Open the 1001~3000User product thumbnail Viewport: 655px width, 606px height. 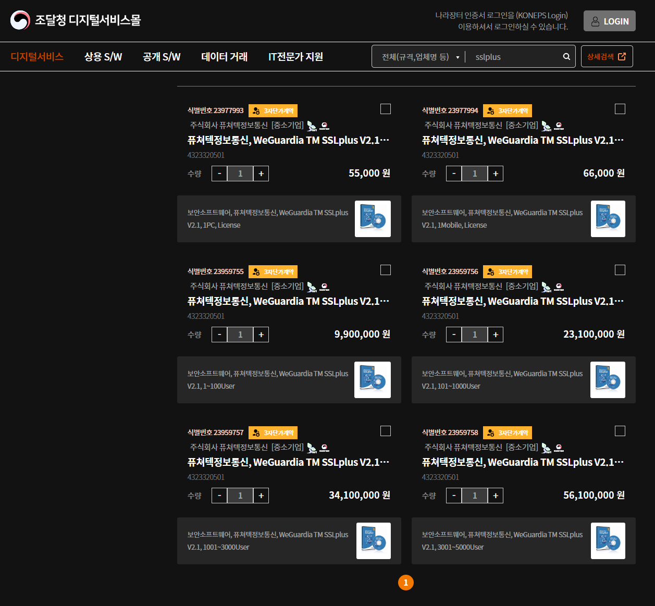point(374,541)
